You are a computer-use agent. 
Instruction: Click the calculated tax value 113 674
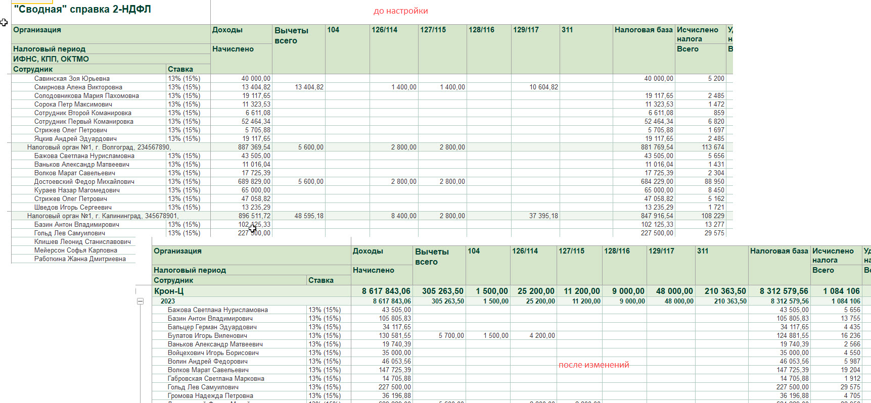tap(713, 147)
